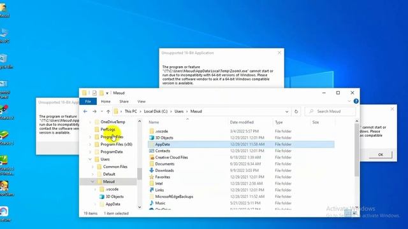Open the Share ribbon tab

tap(124, 102)
